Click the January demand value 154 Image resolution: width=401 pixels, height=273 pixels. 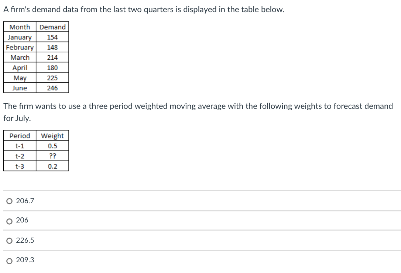52,37
